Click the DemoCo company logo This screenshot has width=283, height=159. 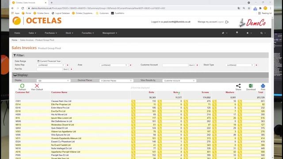[252, 23]
